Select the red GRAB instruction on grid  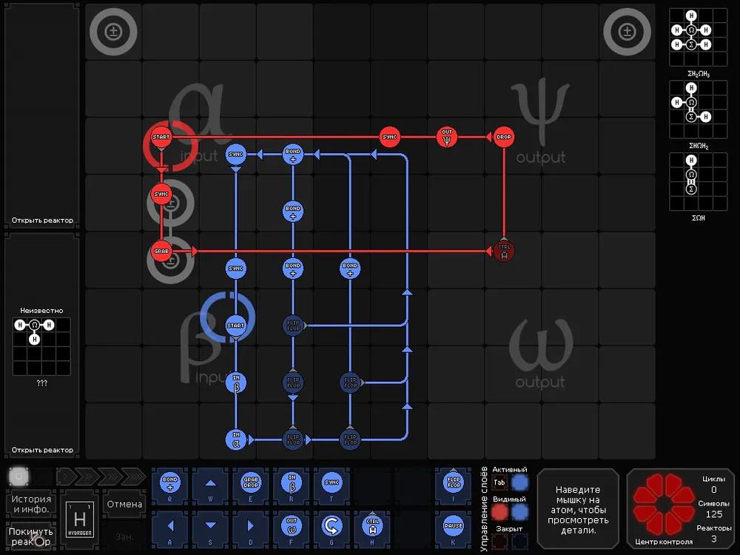(161, 251)
